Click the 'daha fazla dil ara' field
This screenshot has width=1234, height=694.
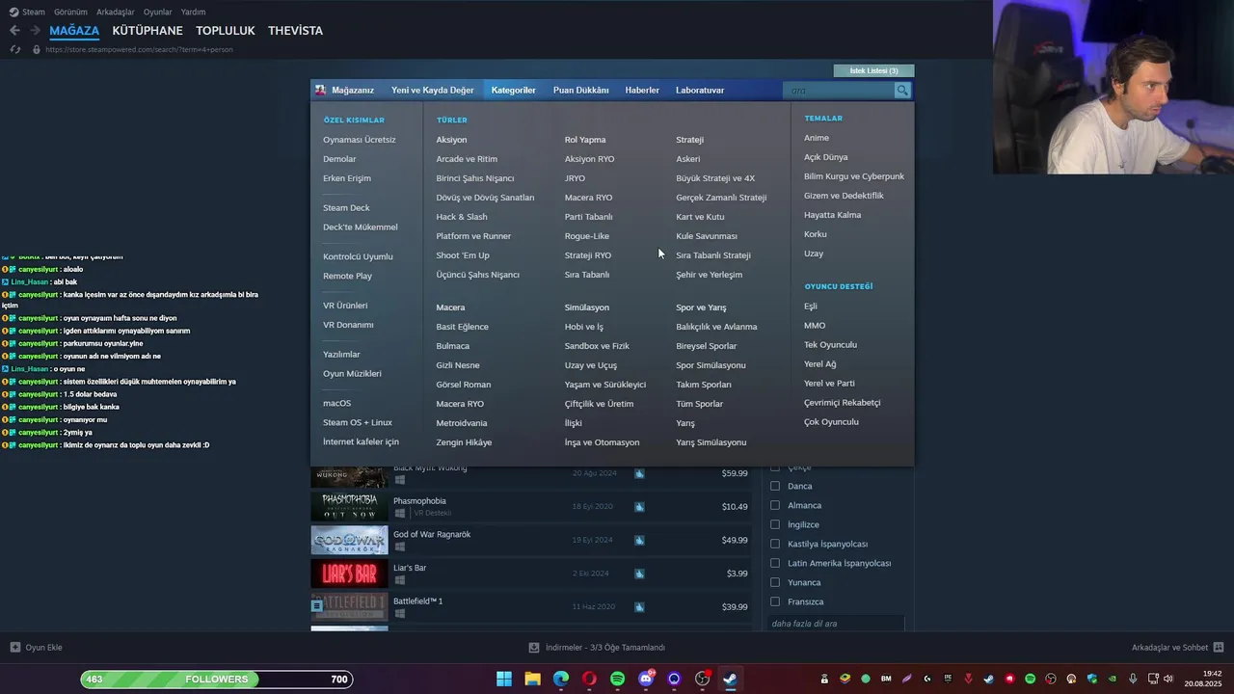click(836, 624)
